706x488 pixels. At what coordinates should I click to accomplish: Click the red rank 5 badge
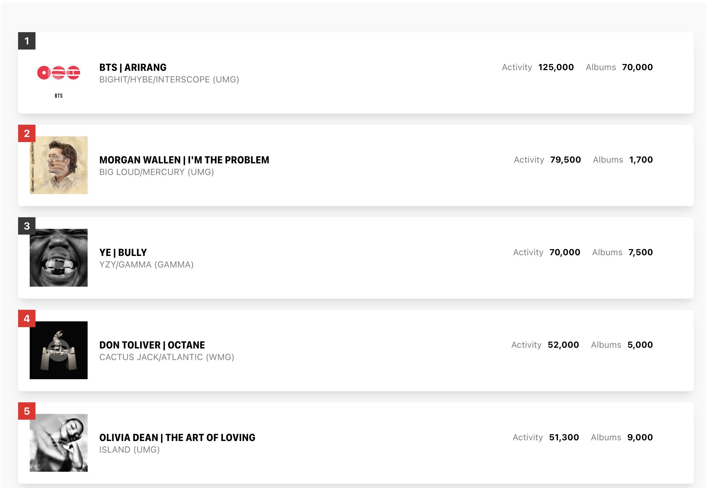tap(27, 411)
